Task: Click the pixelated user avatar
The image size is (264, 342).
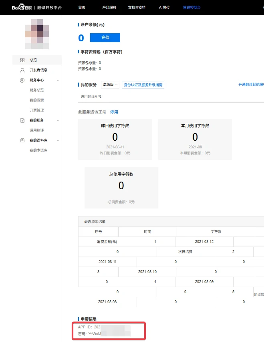Action: click(37, 34)
